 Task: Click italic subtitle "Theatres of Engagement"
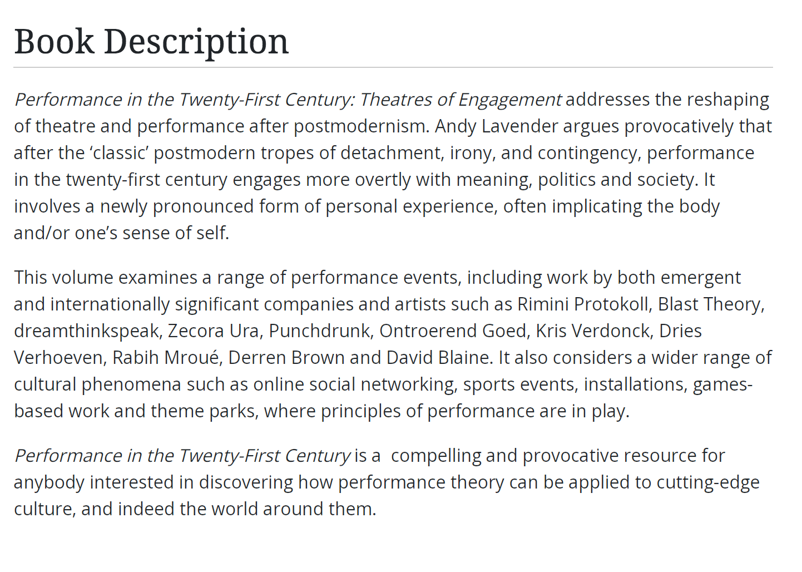pyautogui.click(x=461, y=100)
